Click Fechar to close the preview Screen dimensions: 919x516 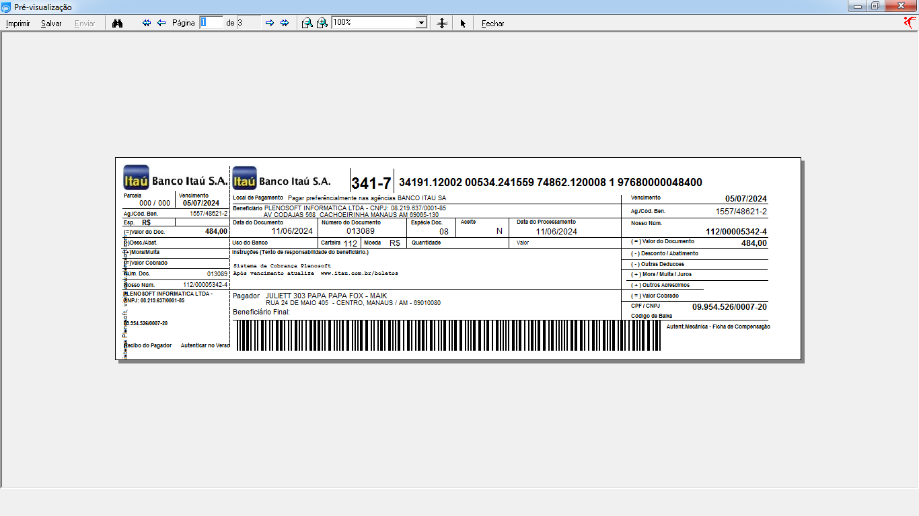[492, 24]
